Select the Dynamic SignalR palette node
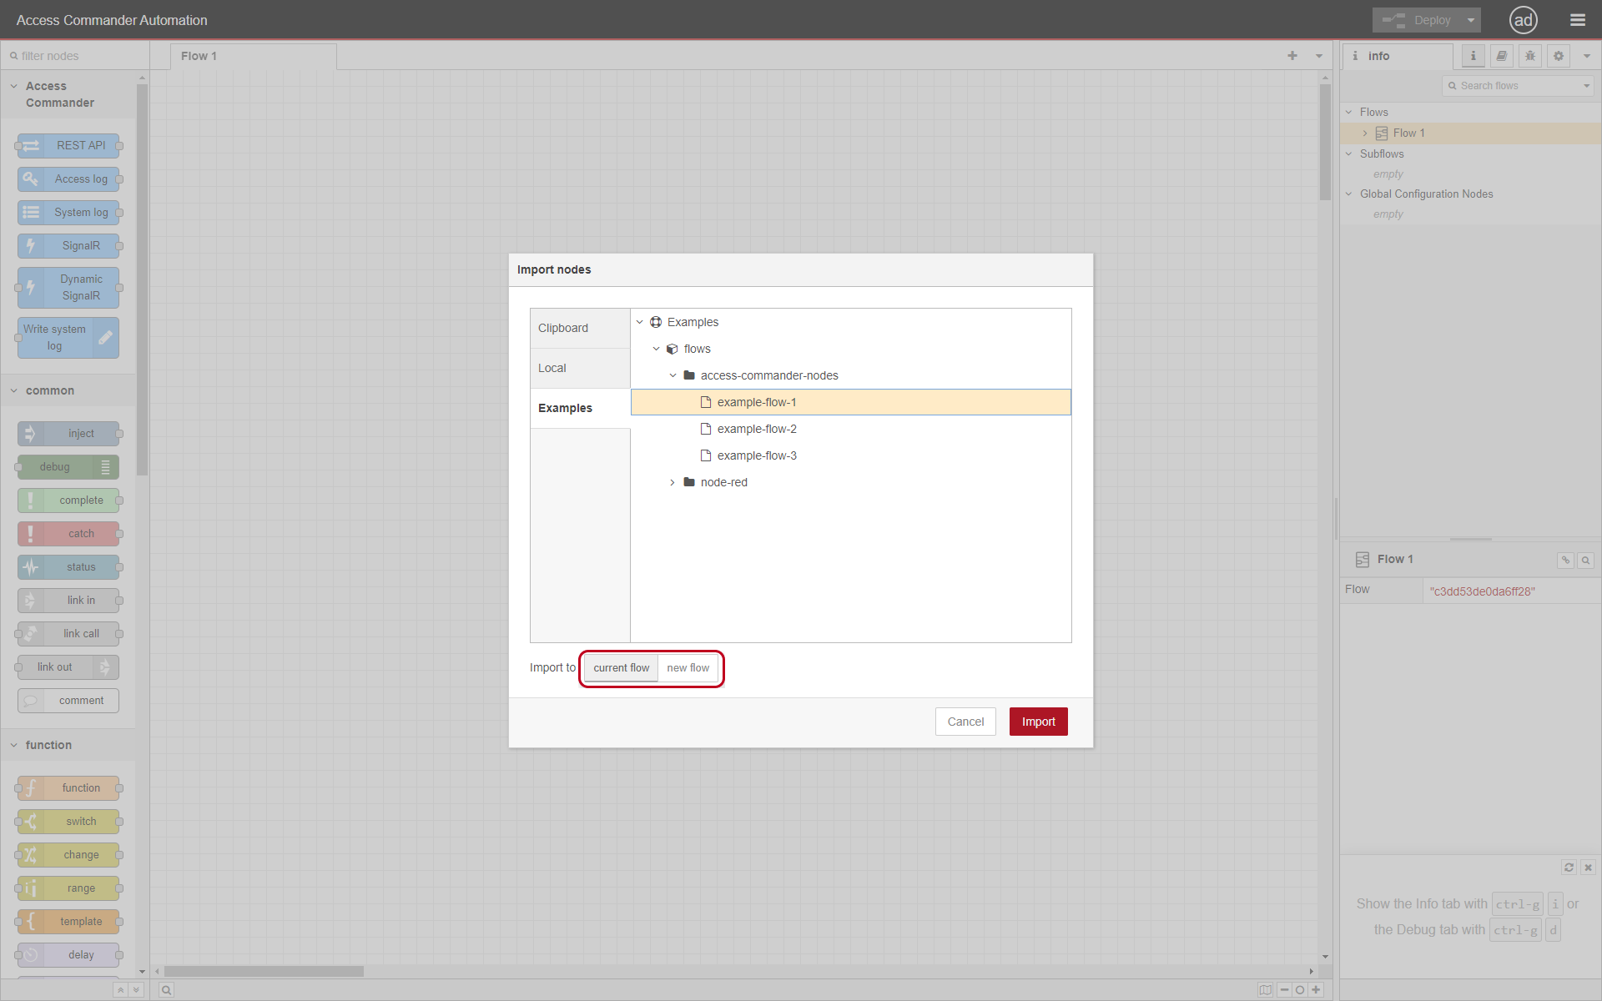Screen dimensions: 1602x1001 coord(68,288)
